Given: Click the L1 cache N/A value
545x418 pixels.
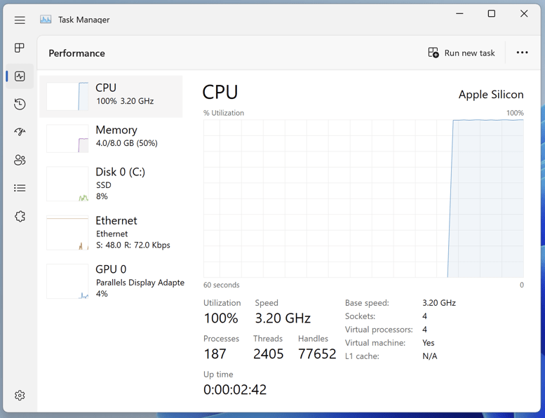Looking at the screenshot, I should pyautogui.click(x=429, y=356).
